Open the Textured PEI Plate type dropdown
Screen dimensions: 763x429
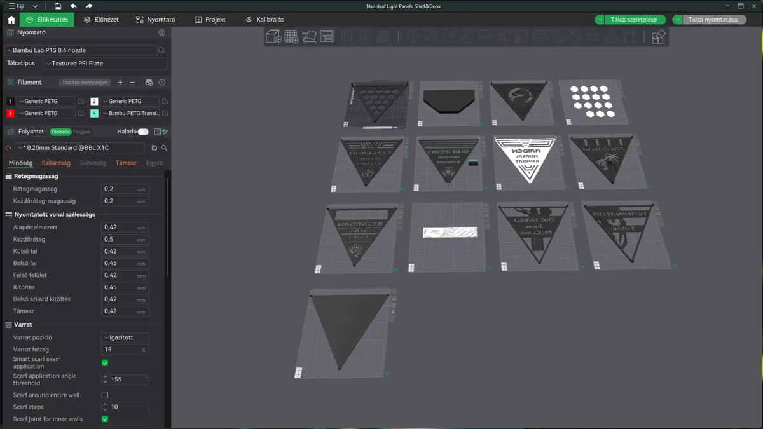click(x=106, y=64)
